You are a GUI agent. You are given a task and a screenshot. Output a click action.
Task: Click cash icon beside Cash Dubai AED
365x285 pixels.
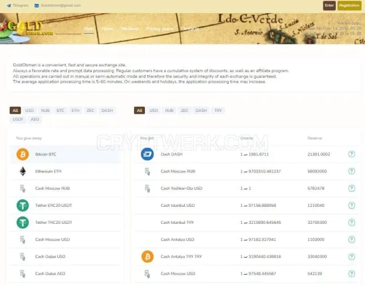23,274
